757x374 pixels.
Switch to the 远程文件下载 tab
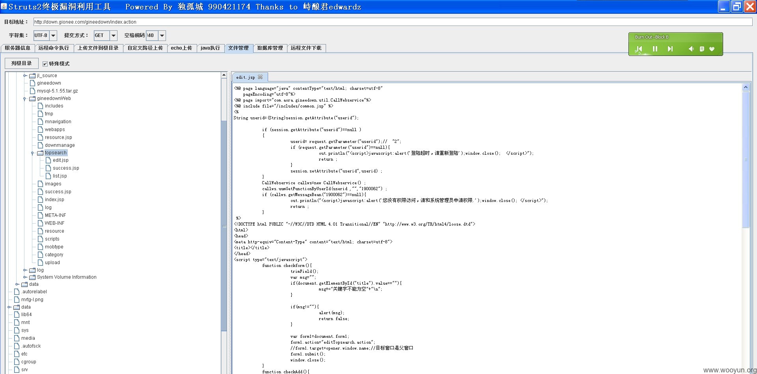tap(306, 48)
